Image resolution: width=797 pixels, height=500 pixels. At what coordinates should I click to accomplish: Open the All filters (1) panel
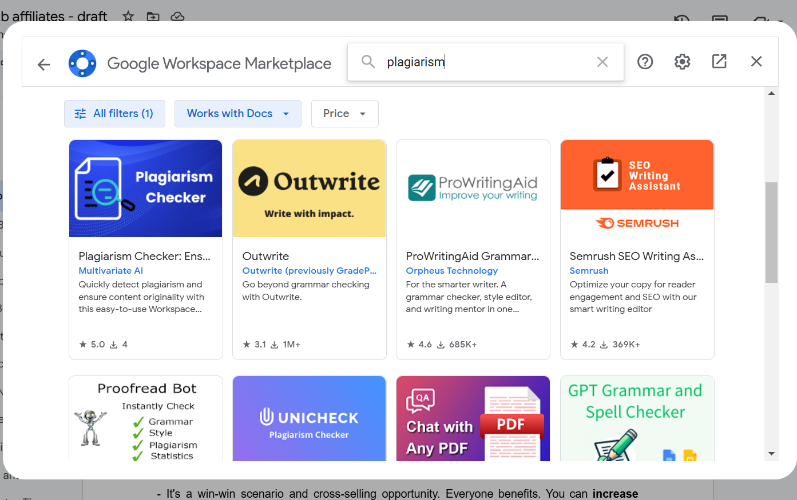pos(114,114)
